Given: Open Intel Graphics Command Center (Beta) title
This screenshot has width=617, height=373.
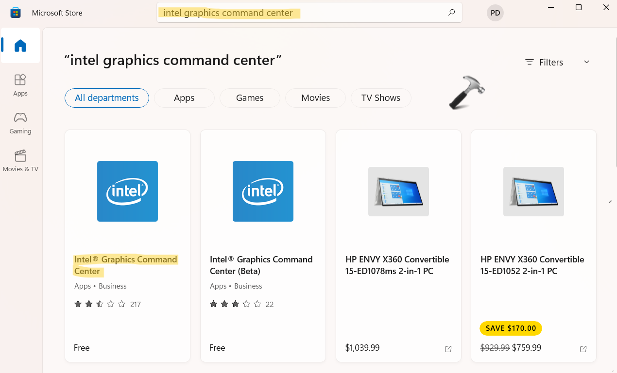Looking at the screenshot, I should (x=261, y=265).
